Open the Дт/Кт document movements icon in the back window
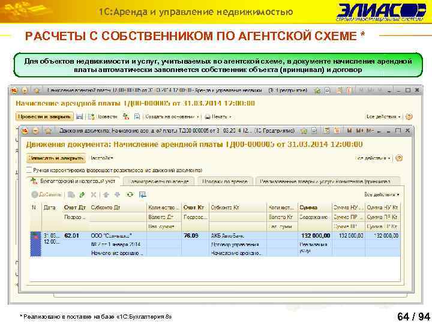The height and width of the screenshot is (324, 432). [125, 116]
